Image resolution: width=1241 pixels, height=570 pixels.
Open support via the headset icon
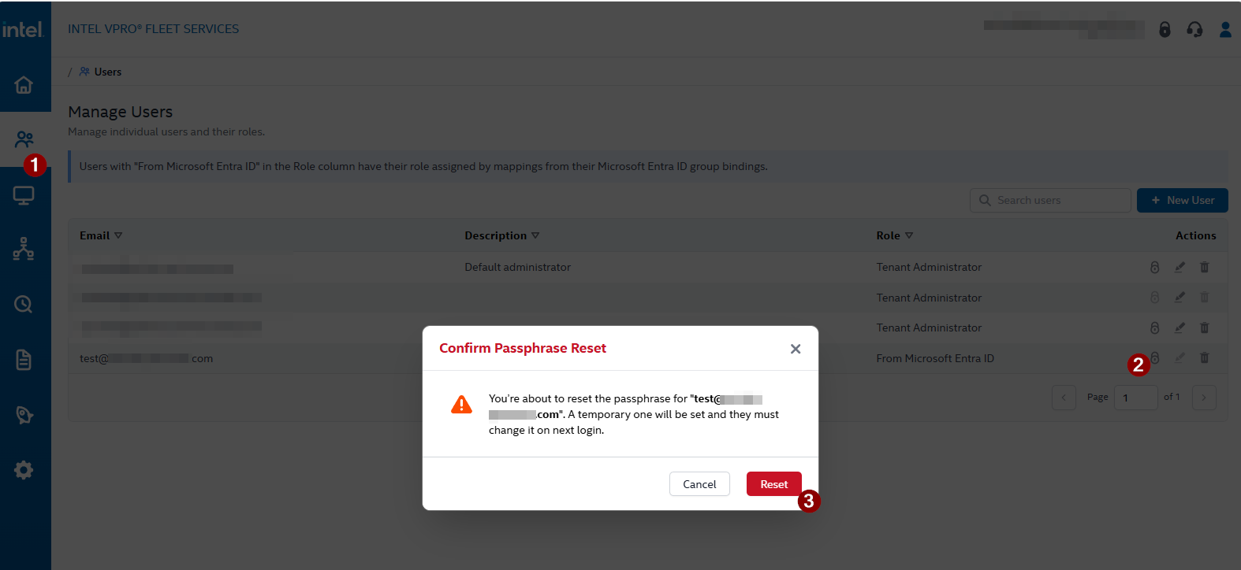1194,30
